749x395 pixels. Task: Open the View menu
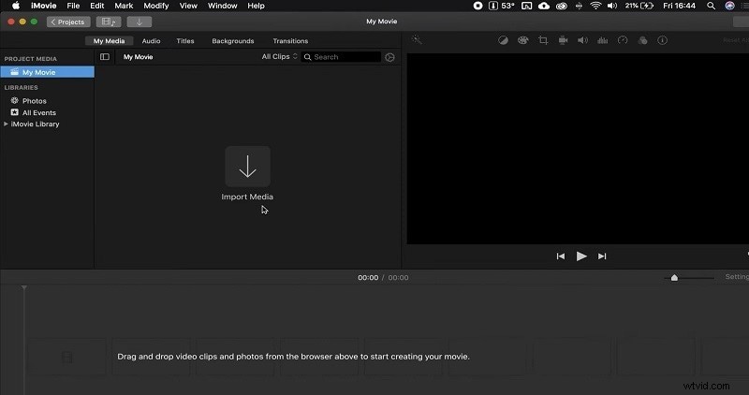point(188,6)
